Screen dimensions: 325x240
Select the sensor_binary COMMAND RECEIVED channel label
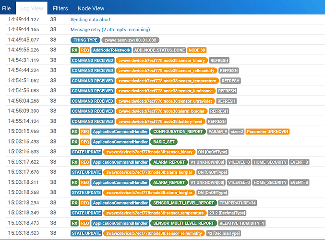tap(162, 60)
